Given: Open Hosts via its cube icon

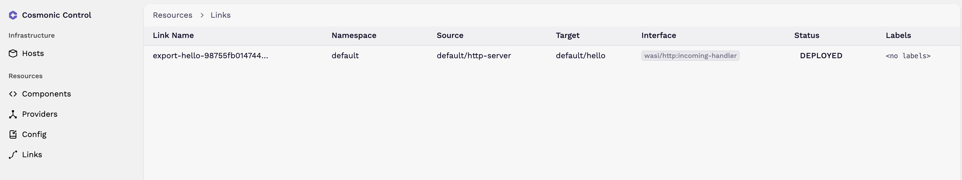Looking at the screenshot, I should (13, 54).
